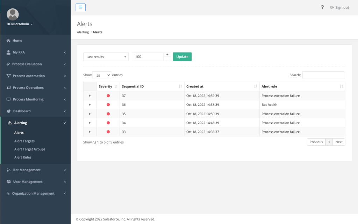
Task: Click red severity dot for alert 37
Action: [x=108, y=96]
